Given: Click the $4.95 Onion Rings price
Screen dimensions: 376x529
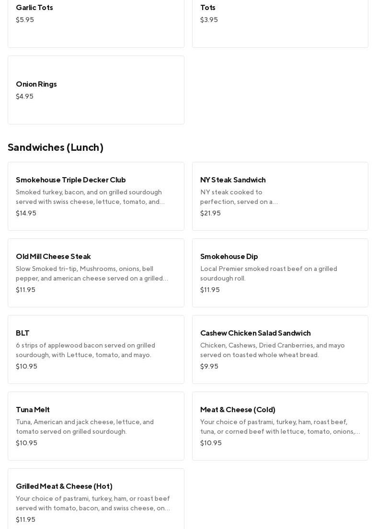Looking at the screenshot, I should [x=25, y=97].
